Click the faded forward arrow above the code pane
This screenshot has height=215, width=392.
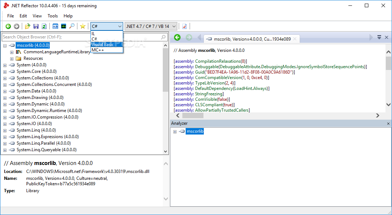(x=189, y=37)
